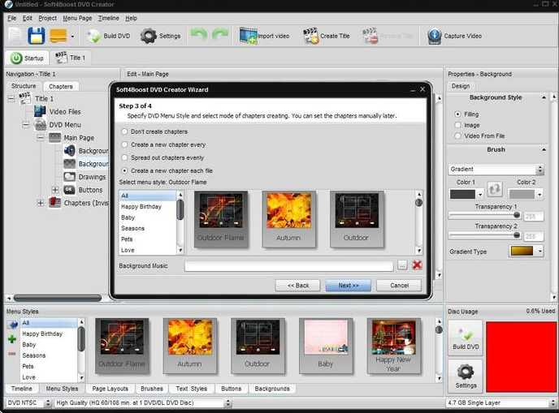Open the Timeline menu in the menu bar
Image resolution: width=559 pixels, height=413 pixels.
point(108,18)
